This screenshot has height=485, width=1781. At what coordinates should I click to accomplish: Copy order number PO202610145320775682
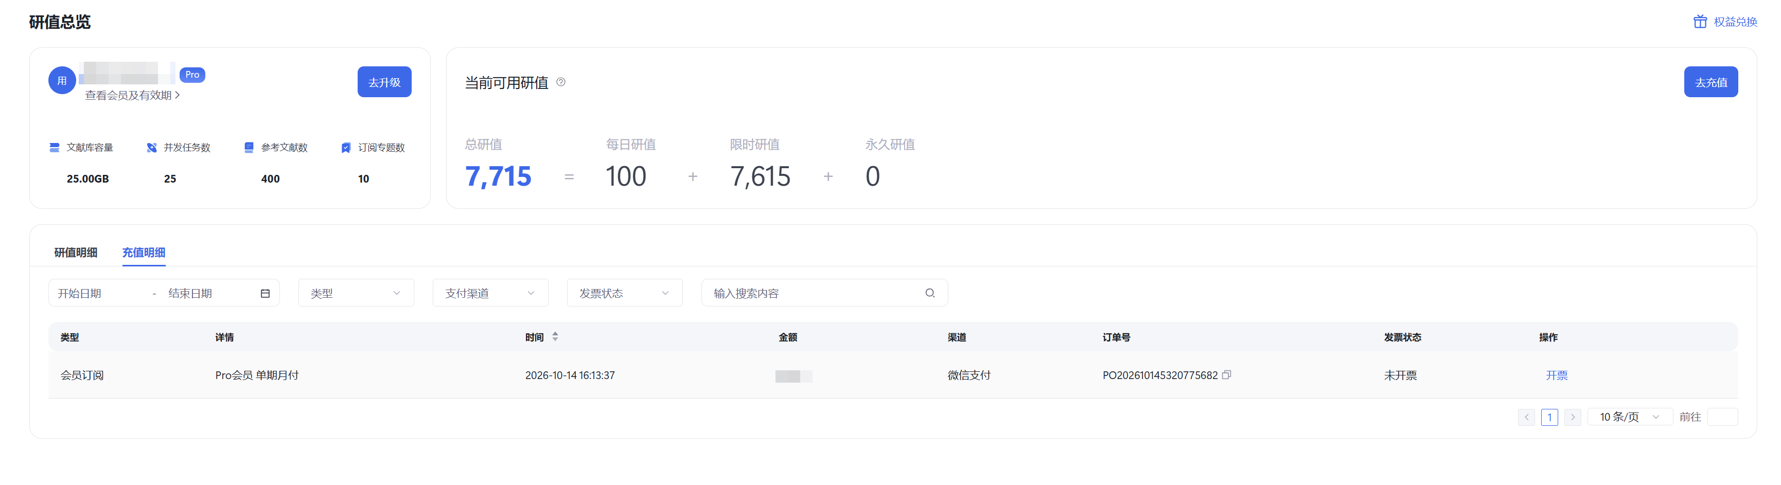coord(1226,374)
